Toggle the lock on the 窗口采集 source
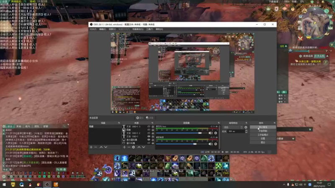This screenshot has height=188, width=335. pyautogui.click(x=153, y=143)
